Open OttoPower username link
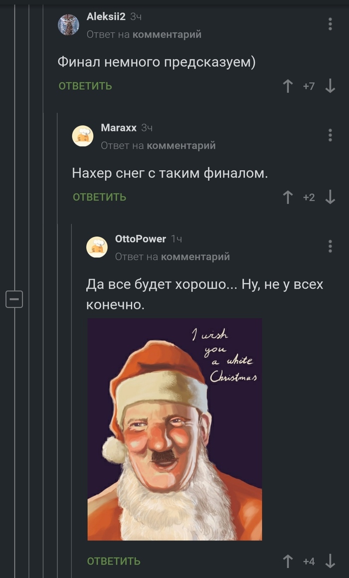Viewport: 349px width, 578px height. (x=141, y=239)
